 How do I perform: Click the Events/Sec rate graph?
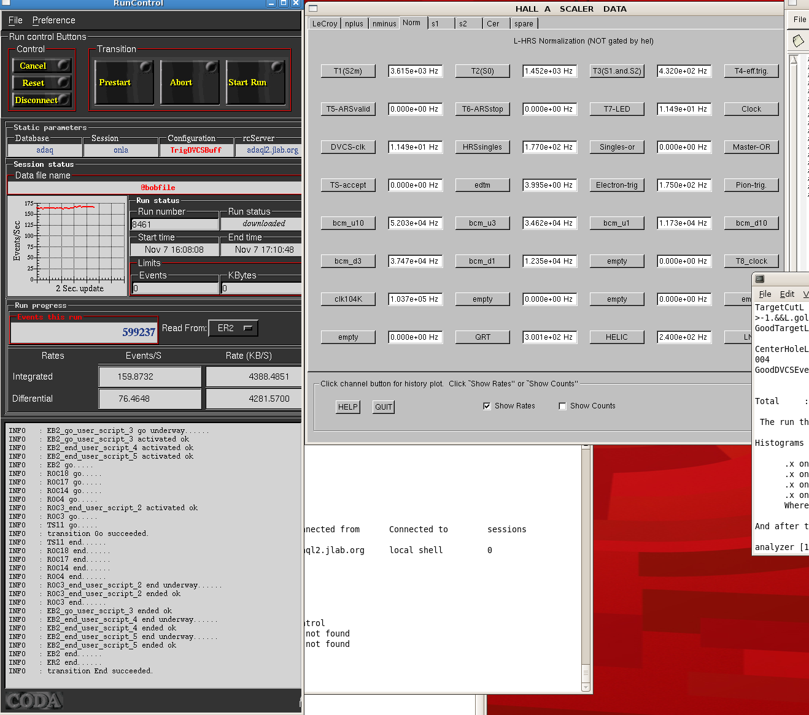67,245
